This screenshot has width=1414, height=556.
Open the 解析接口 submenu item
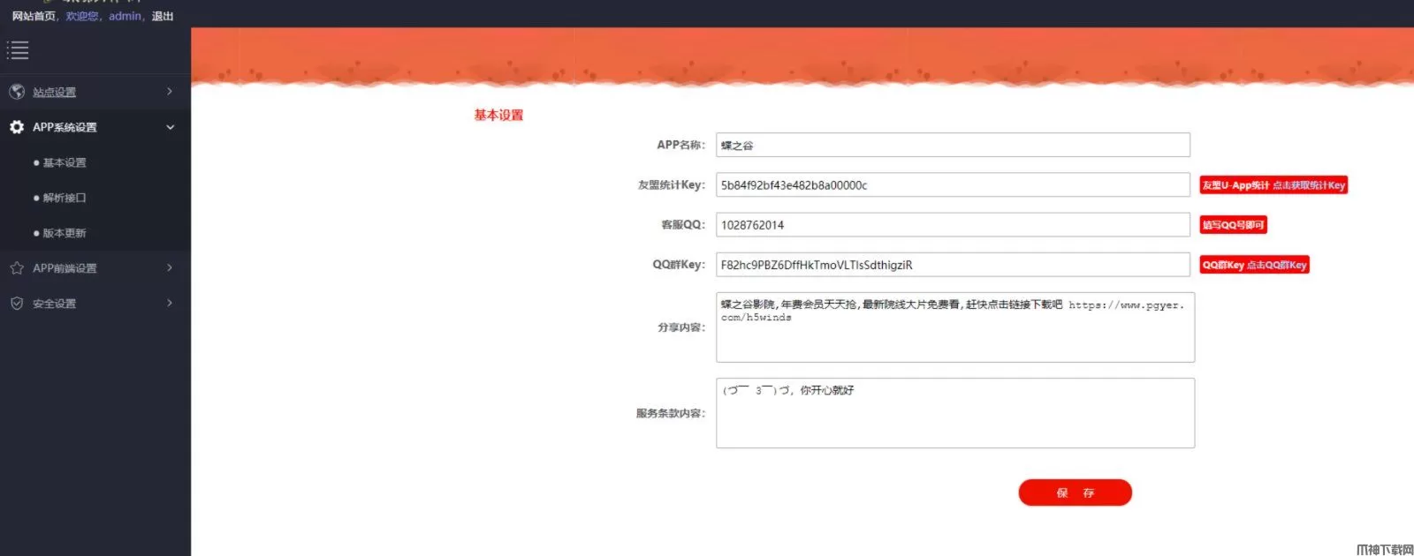65,199
